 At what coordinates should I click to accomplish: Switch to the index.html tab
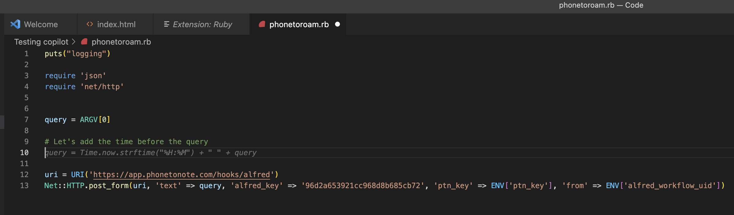115,24
